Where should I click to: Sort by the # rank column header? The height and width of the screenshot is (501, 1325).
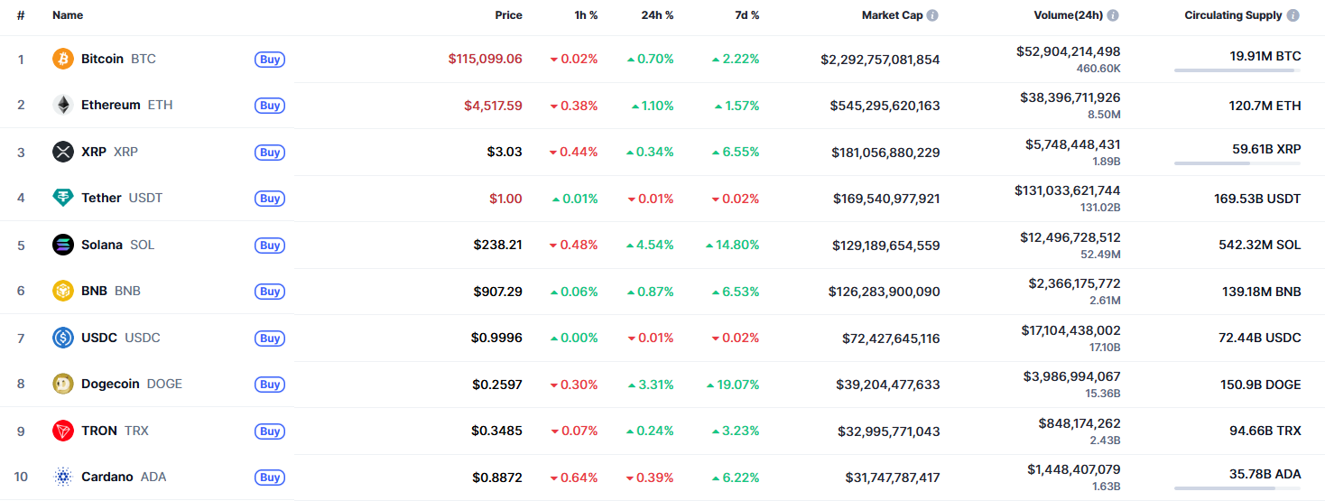21,15
